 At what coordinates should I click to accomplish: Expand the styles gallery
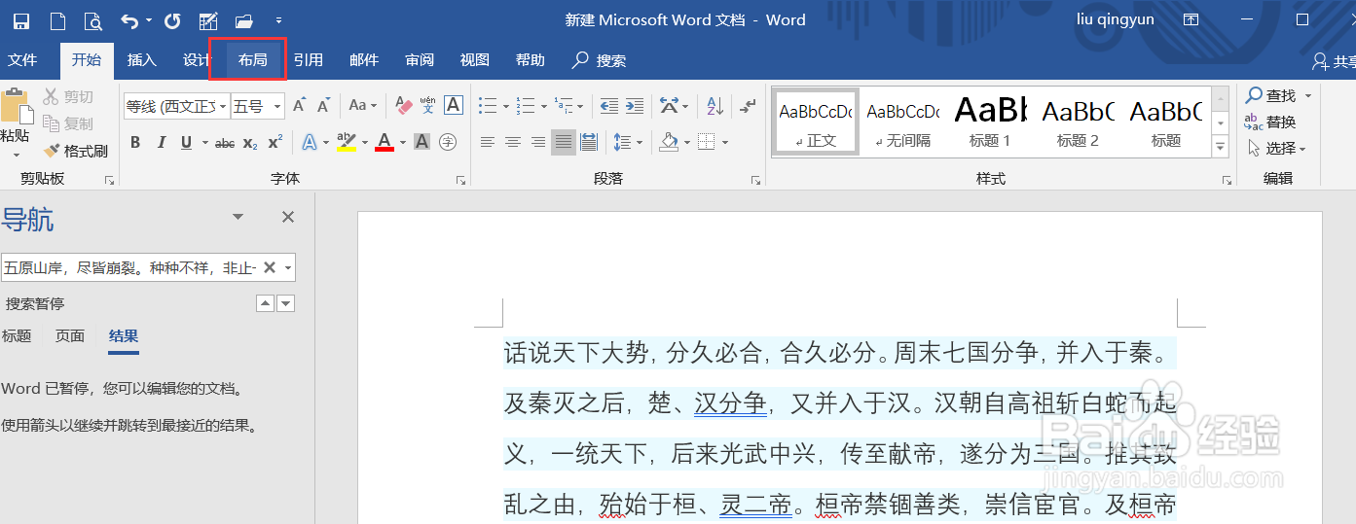[x=1220, y=147]
